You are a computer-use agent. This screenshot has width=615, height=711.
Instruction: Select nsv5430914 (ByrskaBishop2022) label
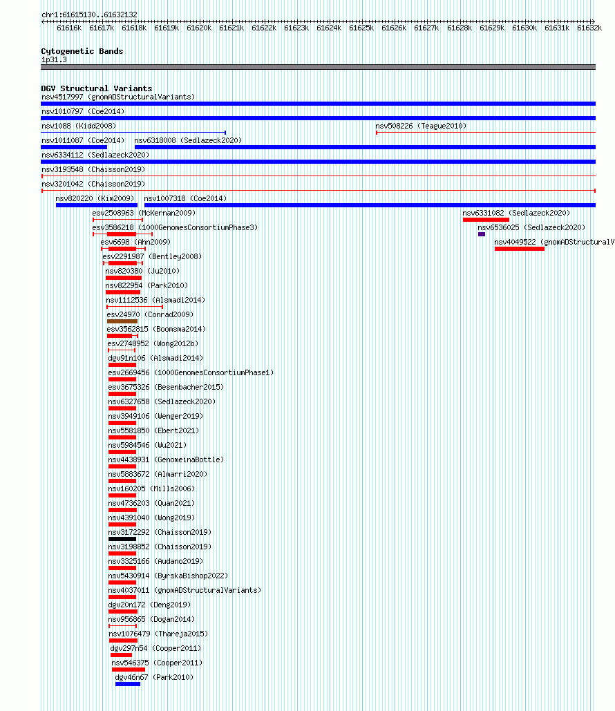click(169, 576)
